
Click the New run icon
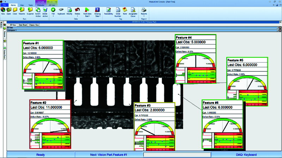tap(3, 10)
